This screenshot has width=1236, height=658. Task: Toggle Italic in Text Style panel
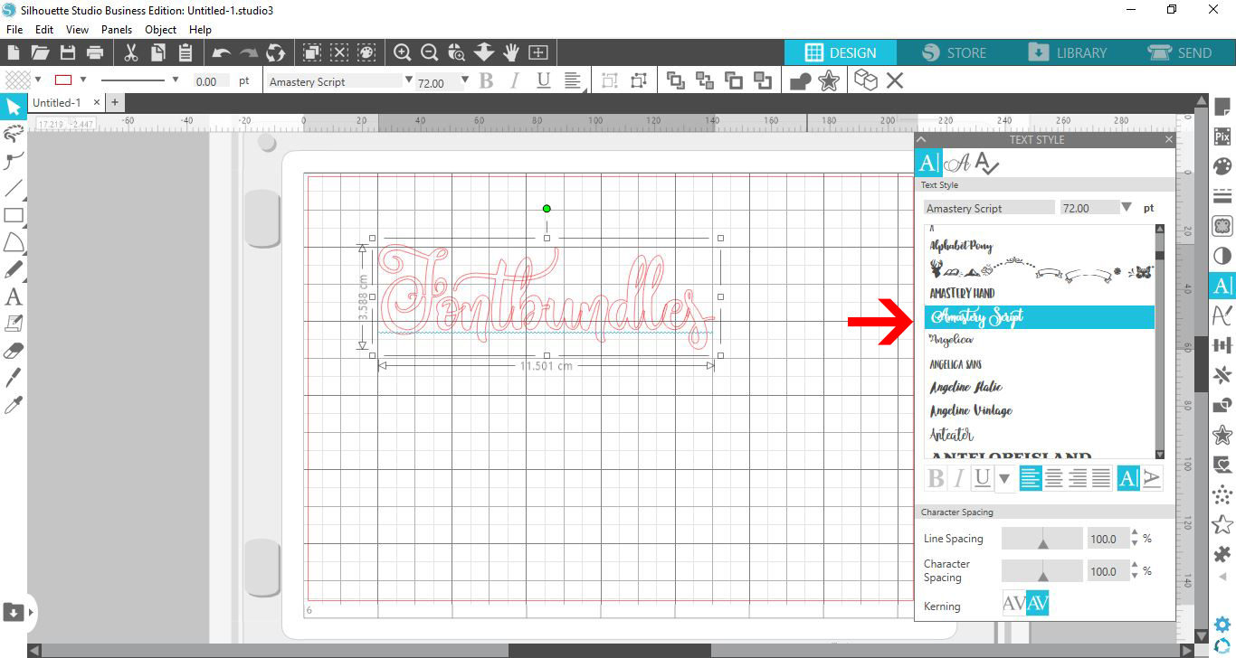pos(959,478)
